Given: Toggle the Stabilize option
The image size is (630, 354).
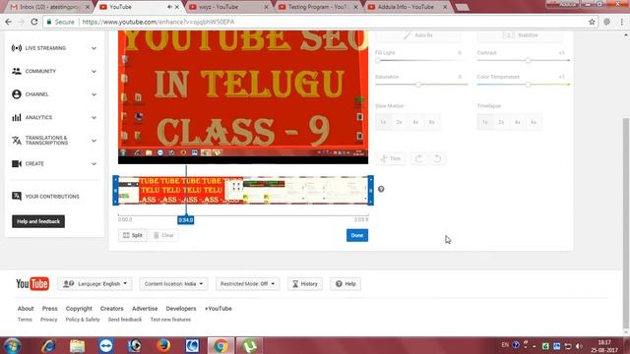Looking at the screenshot, I should coord(520,35).
